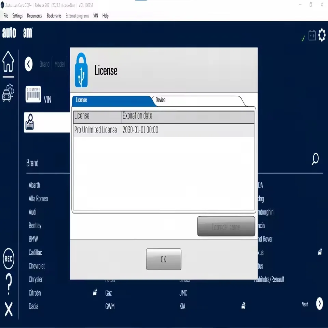Open the File menu
This screenshot has height=328, width=328.
(6, 16)
